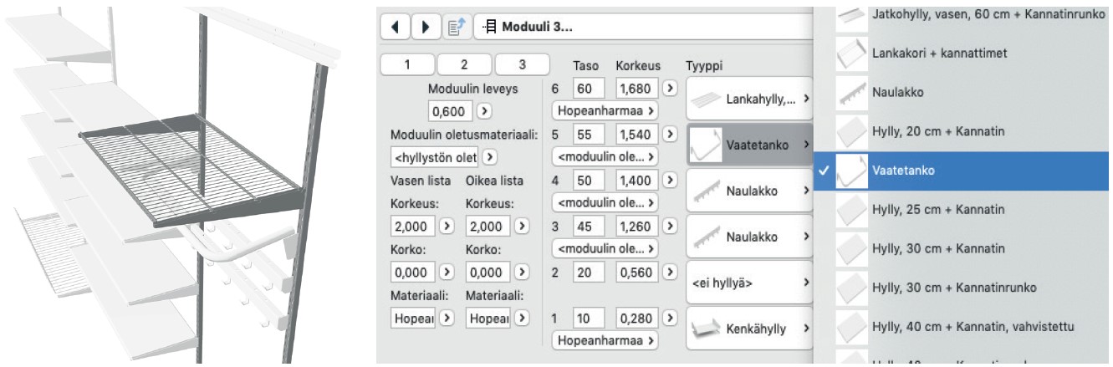Viewport: 1113px width, 367px height.
Task: Click the level 5 Korkeus field 1,540
Action: click(636, 134)
